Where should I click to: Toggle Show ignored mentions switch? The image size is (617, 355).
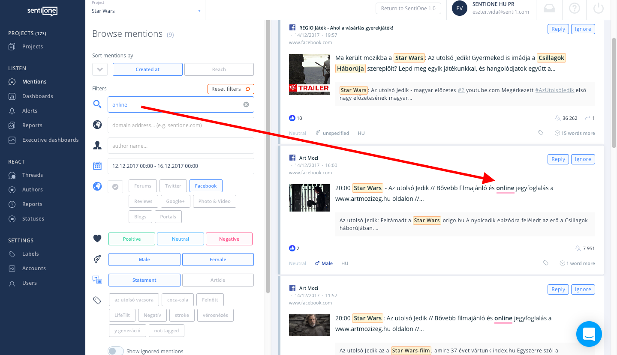(116, 351)
